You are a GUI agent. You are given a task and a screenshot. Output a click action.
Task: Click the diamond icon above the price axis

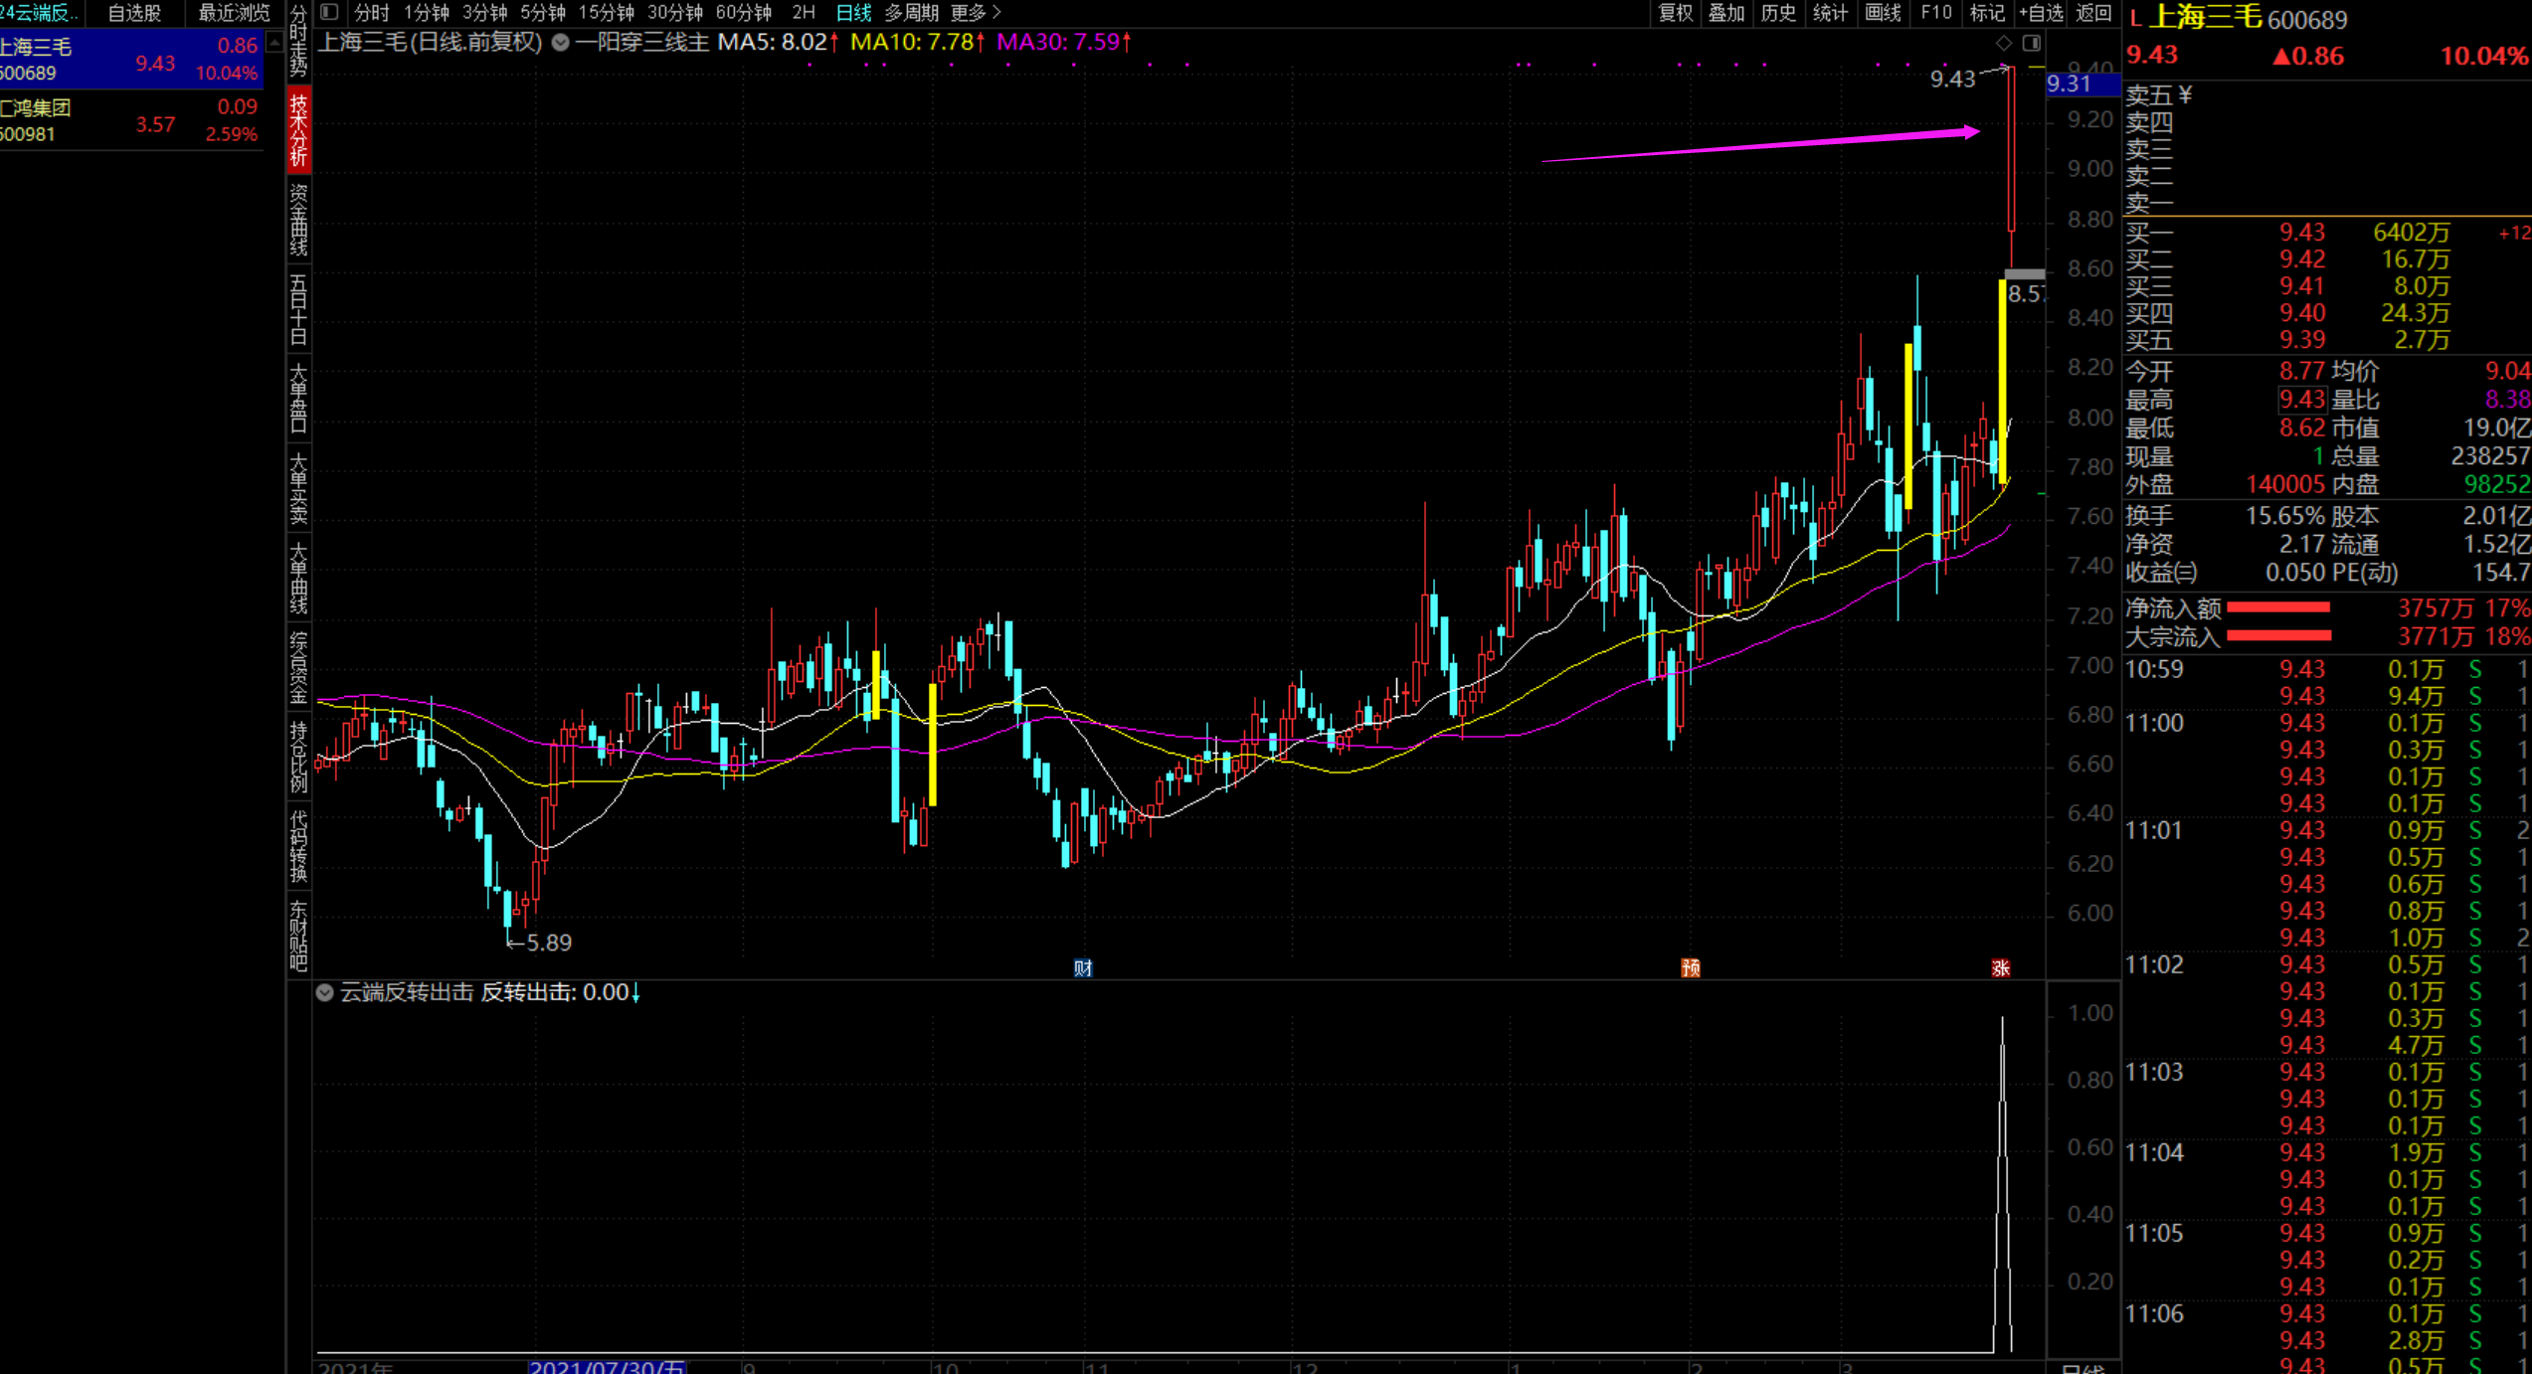2003,43
